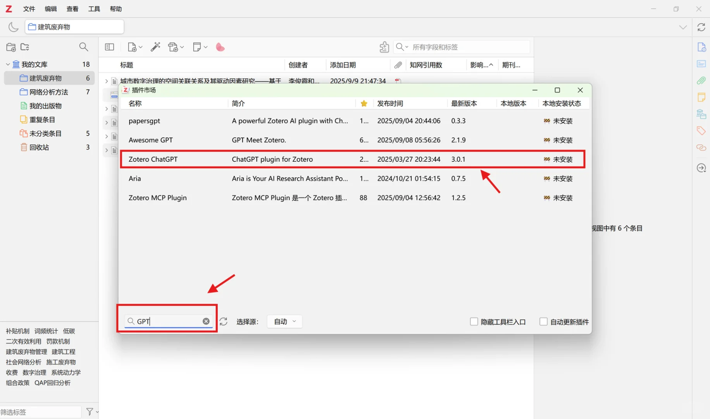Open the tags sidebar icon
This screenshot has height=419, width=710.
701,131
